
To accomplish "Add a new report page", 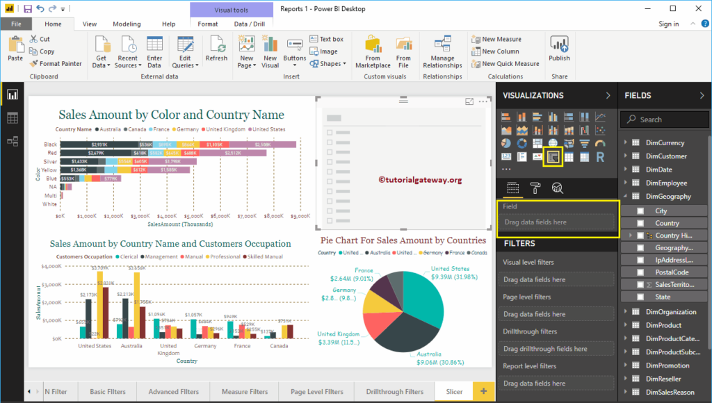I will click(484, 391).
